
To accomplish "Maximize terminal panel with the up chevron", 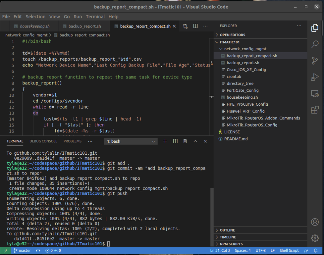I will pyautogui.click(x=196, y=141).
